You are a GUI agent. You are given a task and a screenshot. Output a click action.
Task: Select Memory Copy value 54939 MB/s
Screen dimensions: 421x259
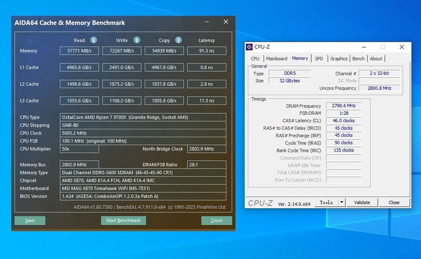click(x=164, y=51)
